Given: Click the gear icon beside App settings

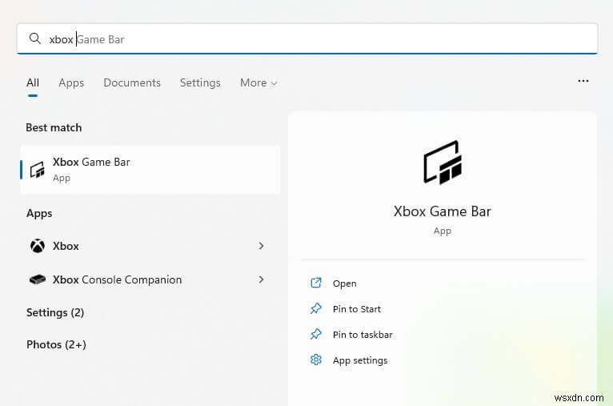Looking at the screenshot, I should [x=316, y=360].
